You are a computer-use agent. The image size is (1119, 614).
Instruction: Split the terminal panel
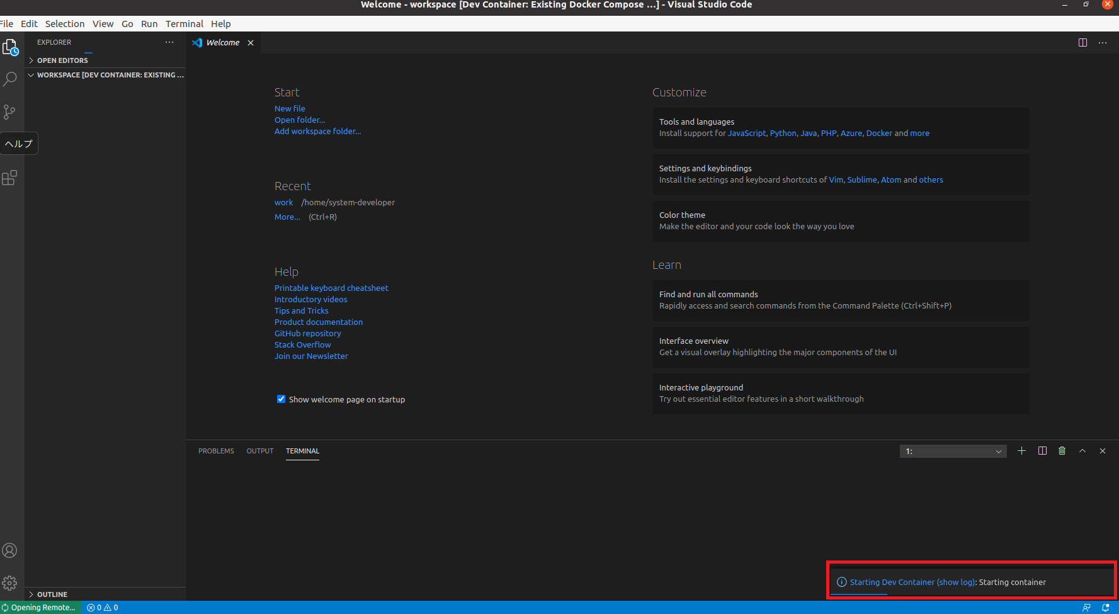[x=1042, y=451]
